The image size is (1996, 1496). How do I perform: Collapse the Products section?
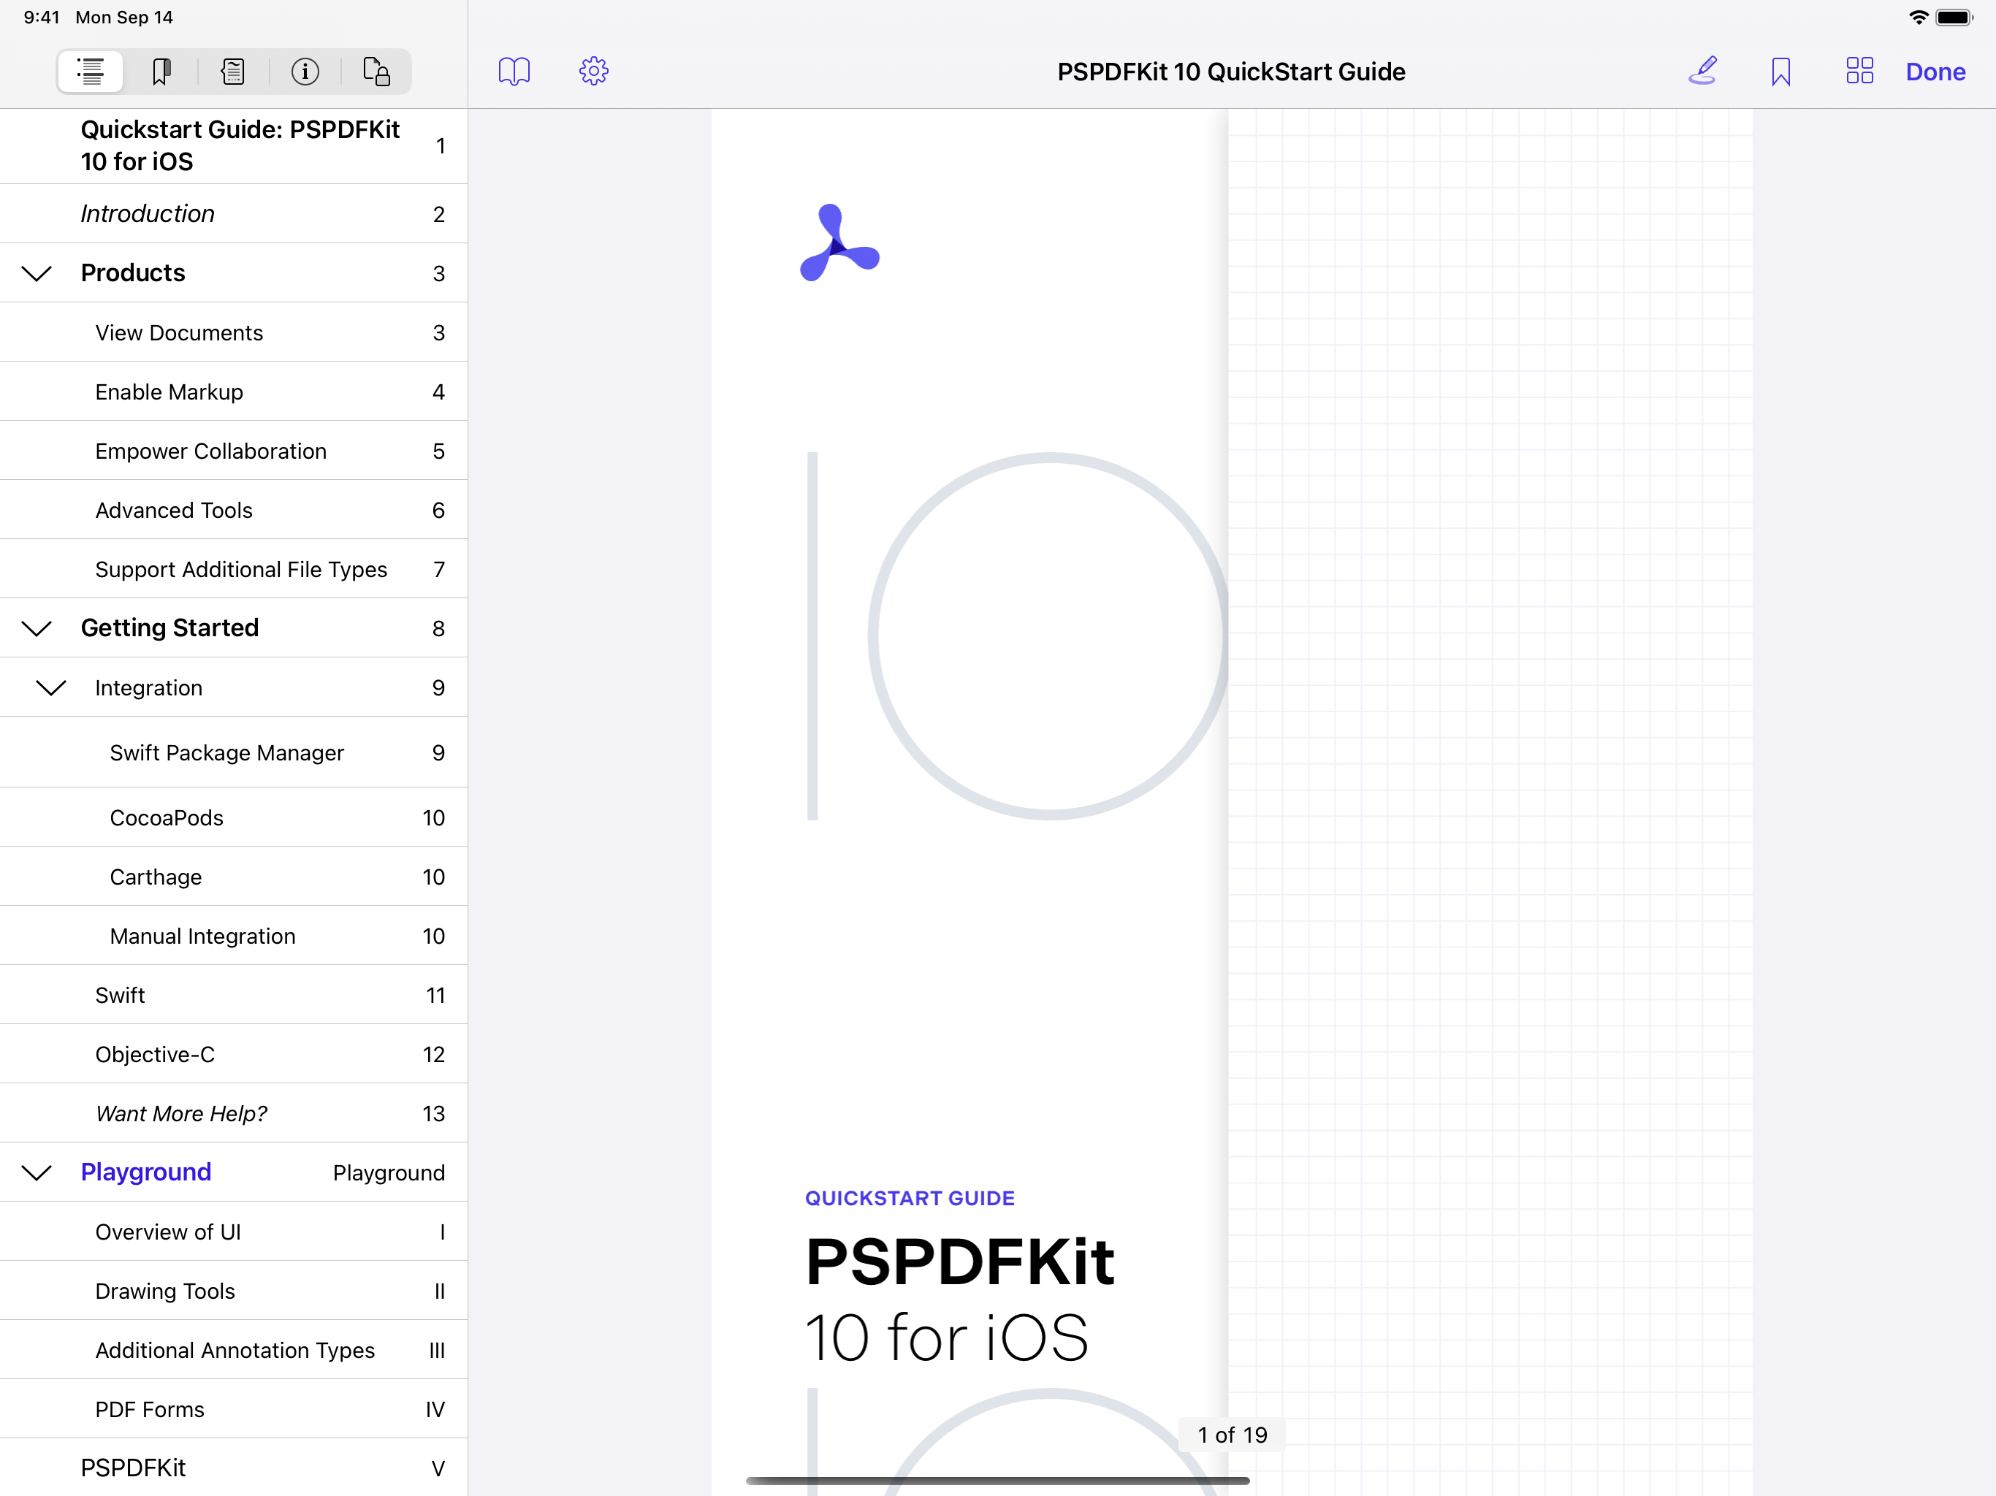point(37,273)
